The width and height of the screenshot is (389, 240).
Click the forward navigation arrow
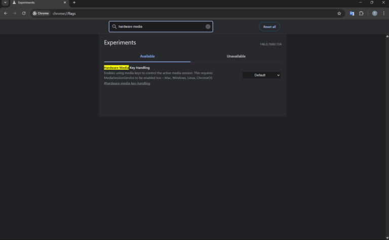point(15,13)
